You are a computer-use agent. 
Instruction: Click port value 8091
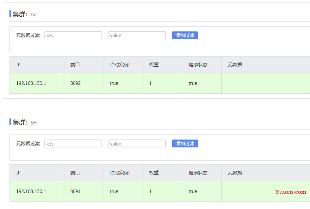[x=75, y=191]
